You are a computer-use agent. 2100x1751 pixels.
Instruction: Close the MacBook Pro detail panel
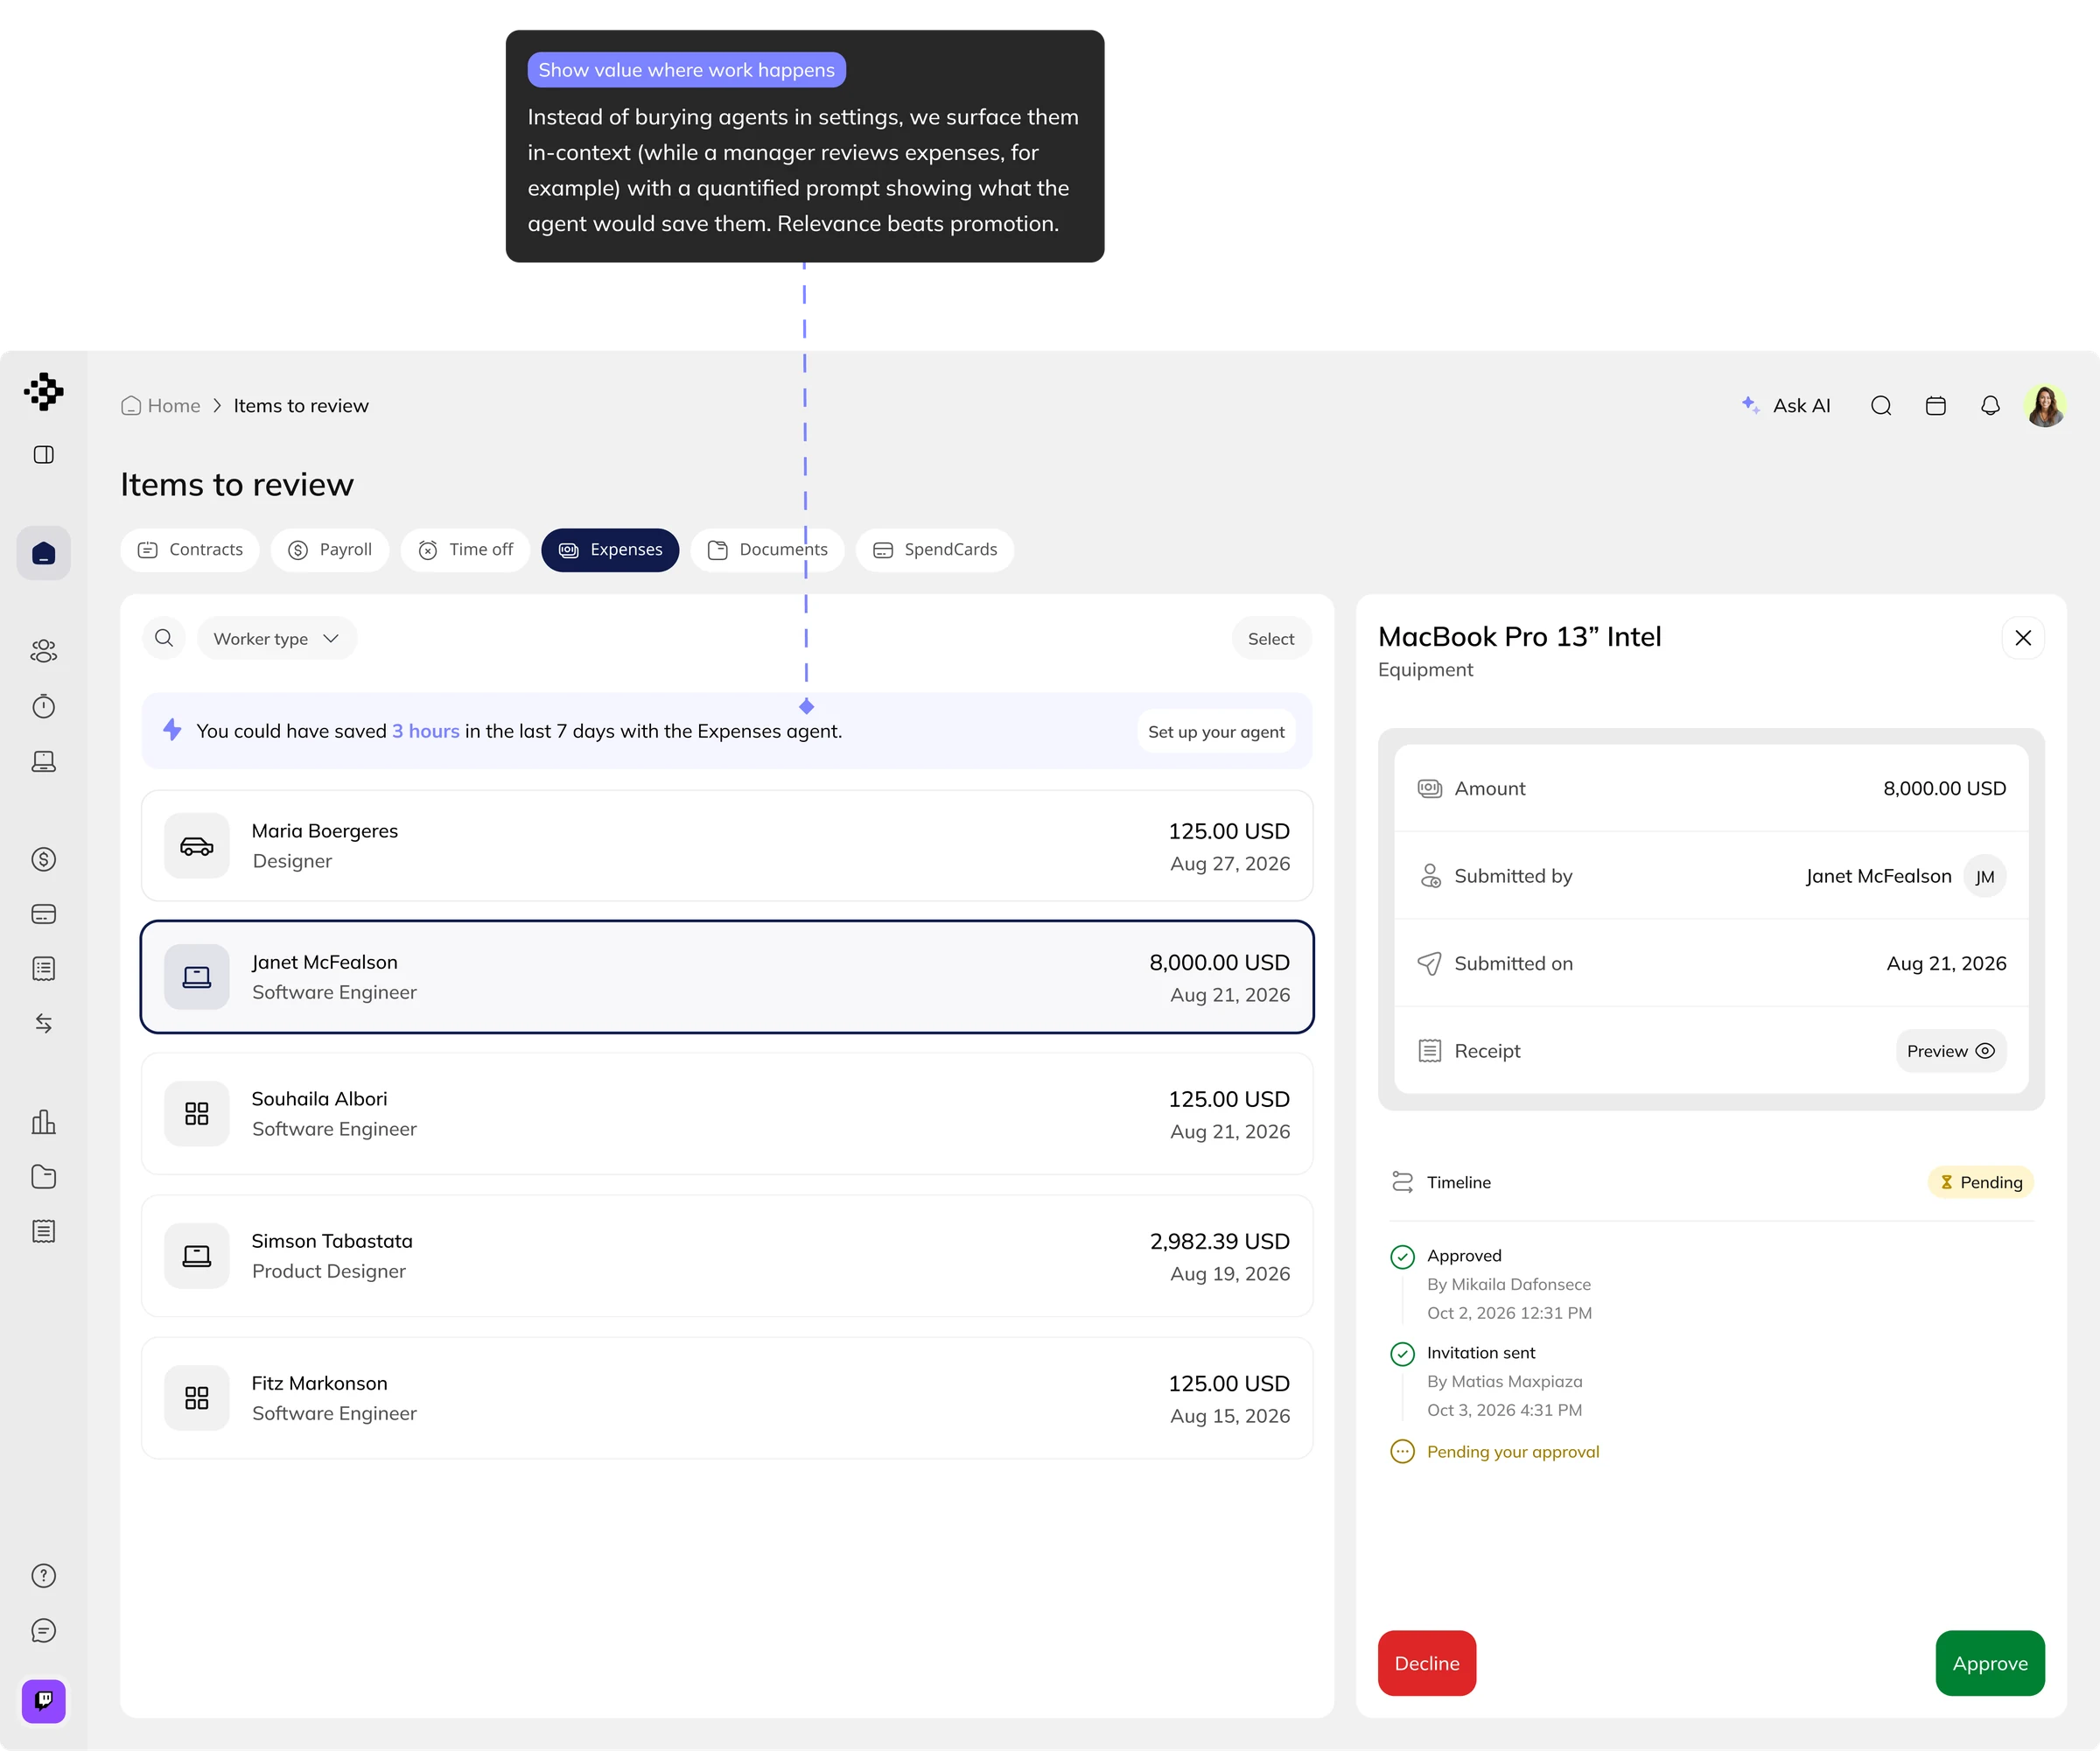2023,638
